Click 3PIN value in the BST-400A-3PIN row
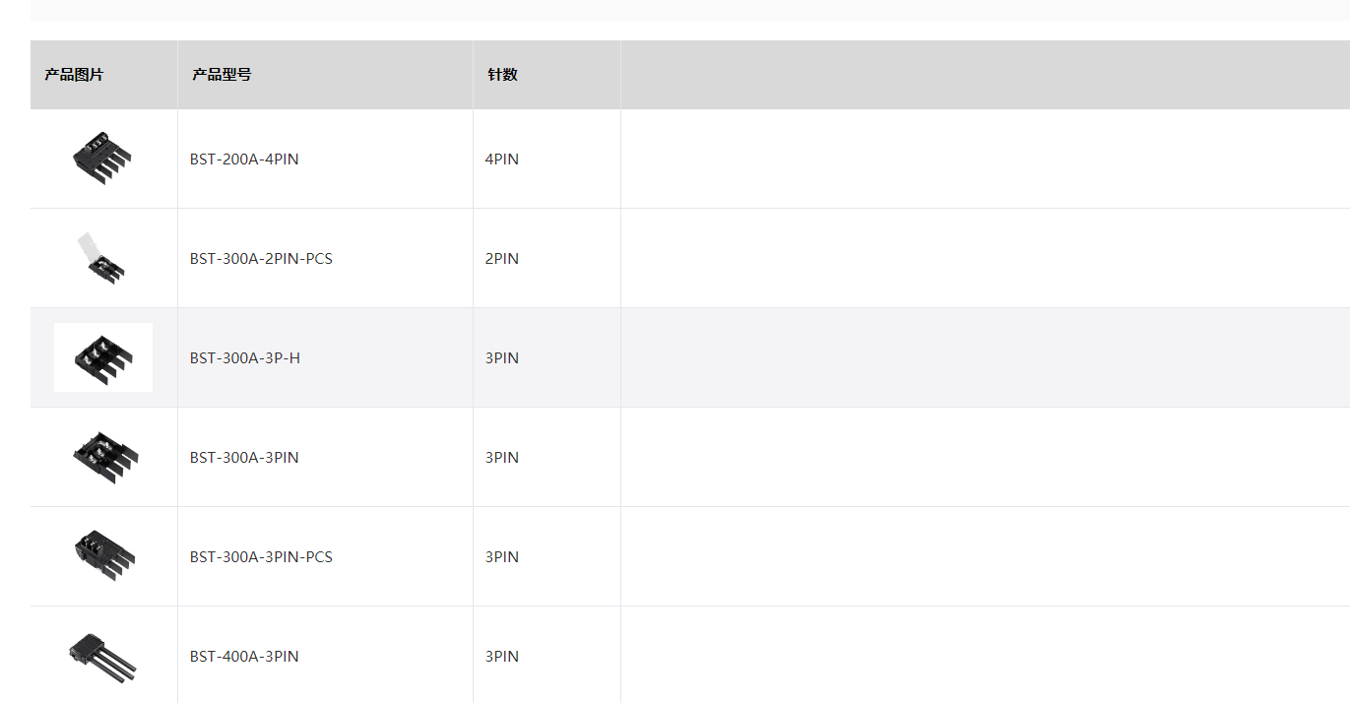This screenshot has height=703, width=1350. [502, 657]
